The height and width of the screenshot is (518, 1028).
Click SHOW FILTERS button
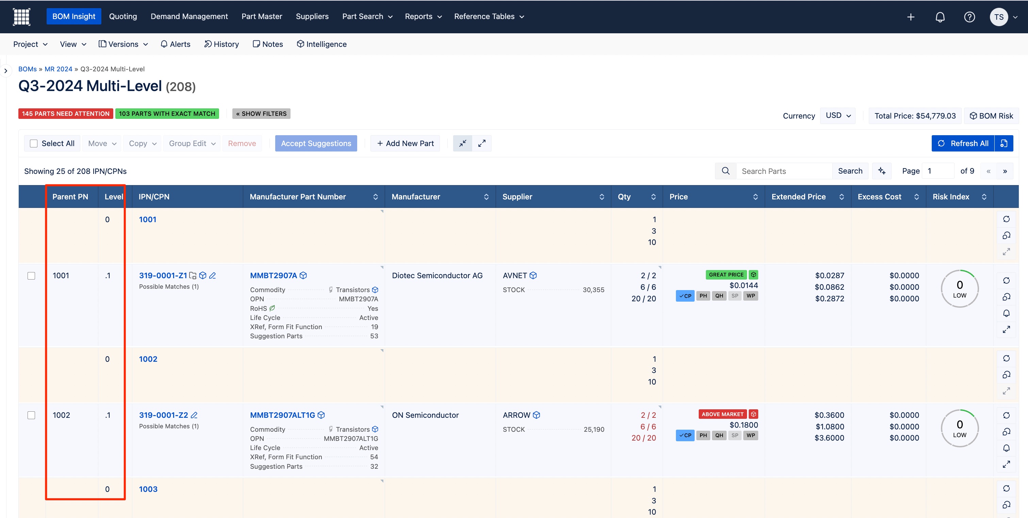(x=261, y=113)
